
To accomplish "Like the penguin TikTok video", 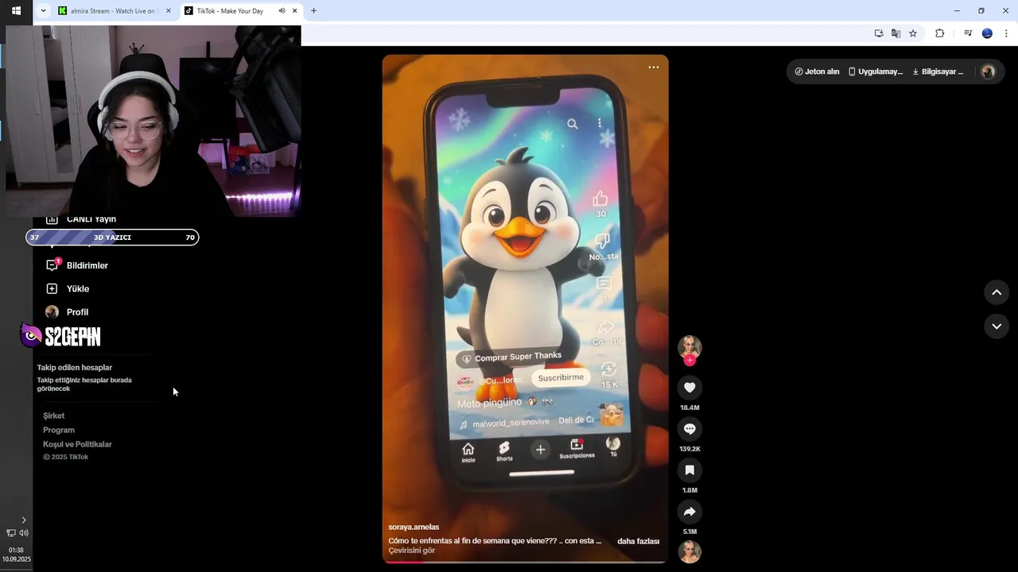I will coord(690,388).
